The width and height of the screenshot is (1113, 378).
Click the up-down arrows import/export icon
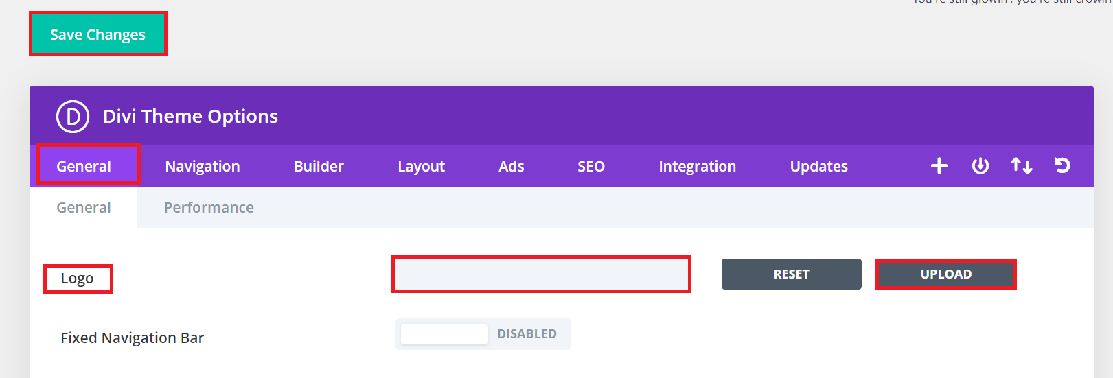tap(1022, 166)
